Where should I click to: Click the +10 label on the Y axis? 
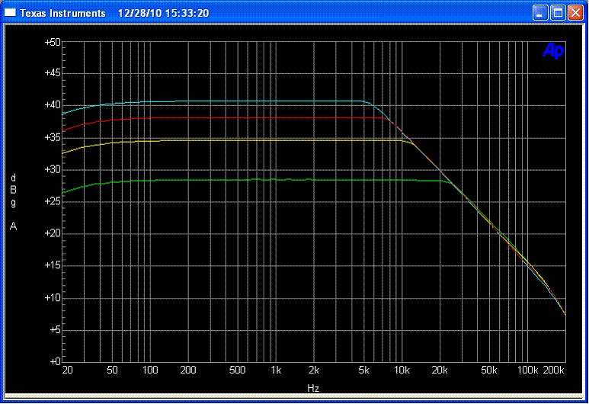[x=53, y=297]
